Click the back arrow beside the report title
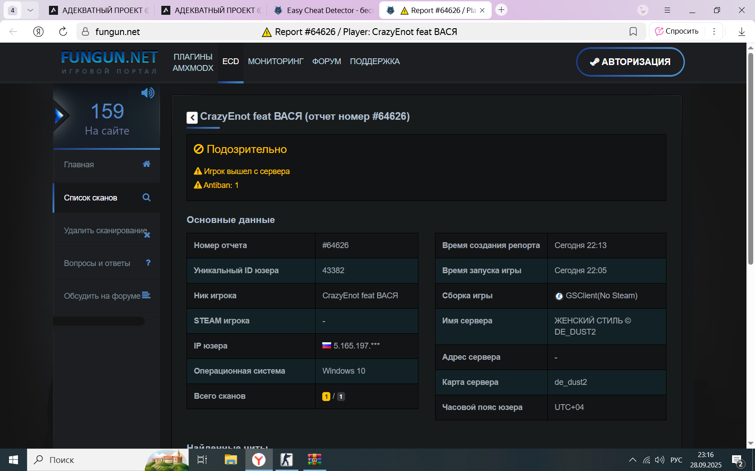This screenshot has width=755, height=471. (192, 118)
